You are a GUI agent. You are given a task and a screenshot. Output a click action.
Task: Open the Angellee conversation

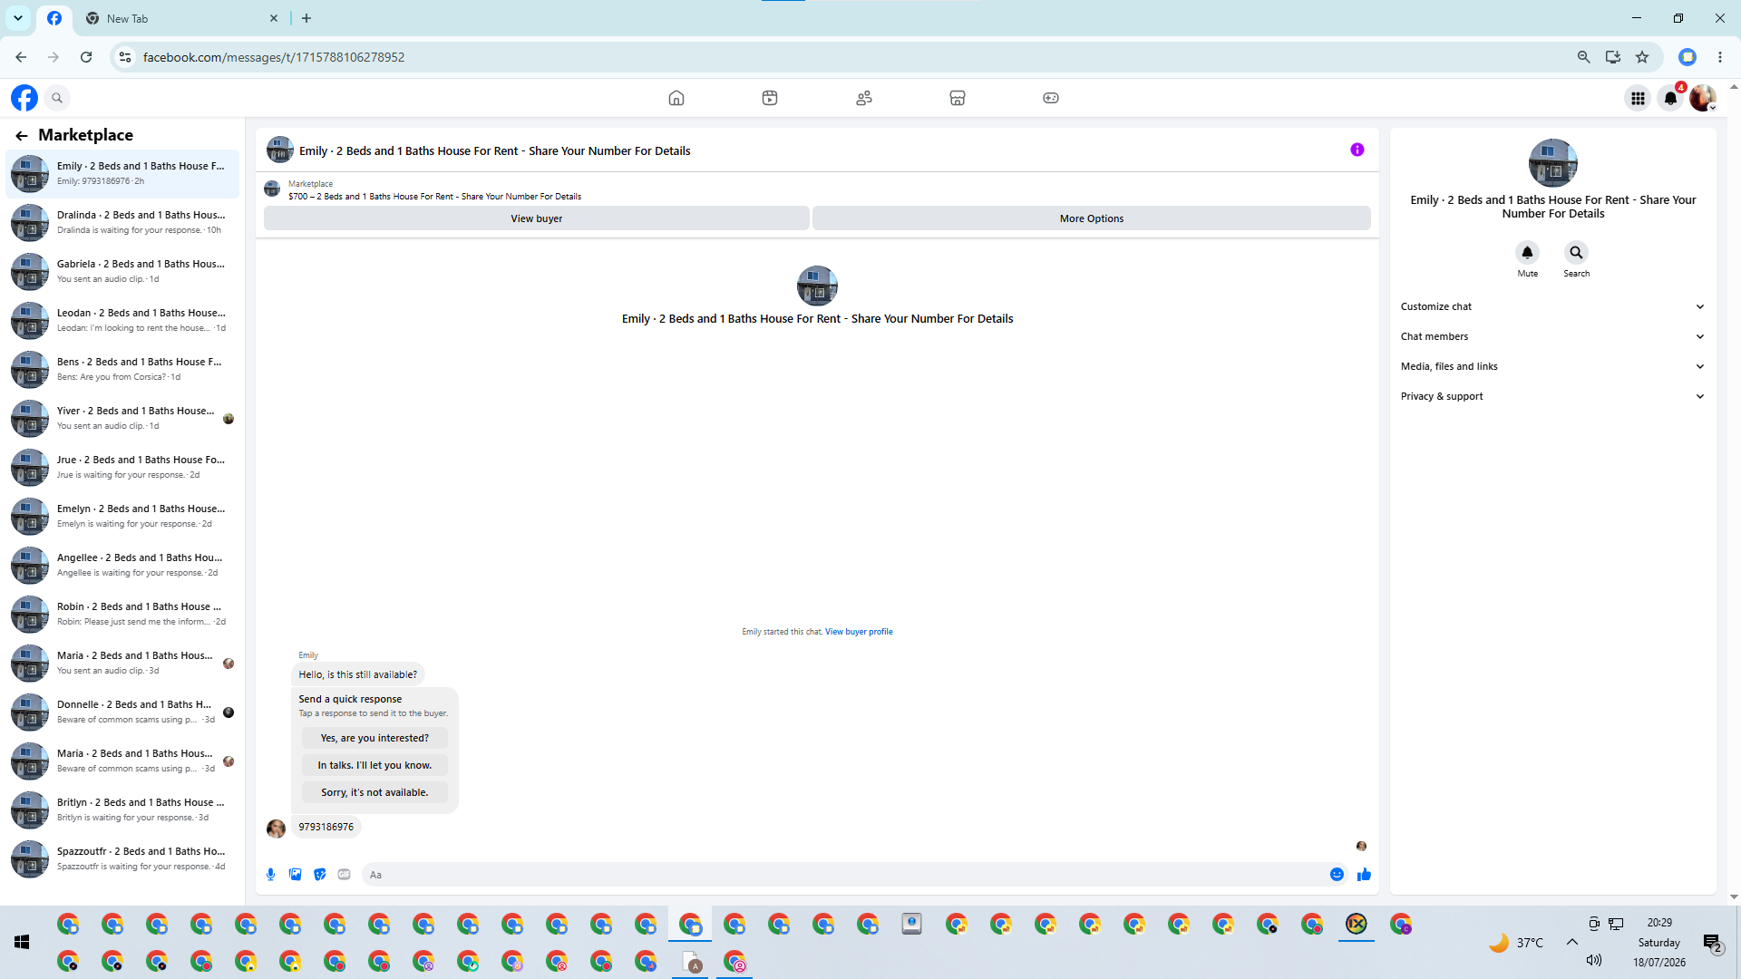[122, 565]
